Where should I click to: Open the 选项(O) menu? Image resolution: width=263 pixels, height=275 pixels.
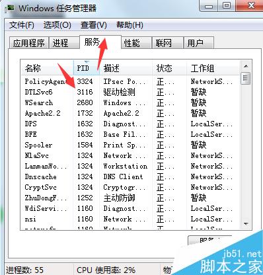tap(57, 25)
